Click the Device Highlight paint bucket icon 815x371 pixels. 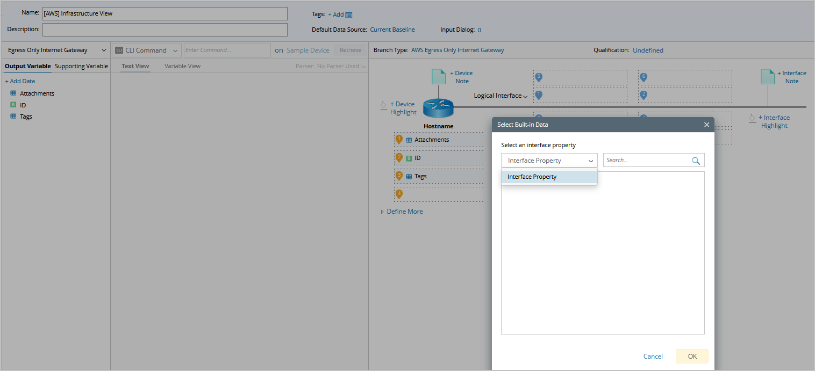[383, 104]
